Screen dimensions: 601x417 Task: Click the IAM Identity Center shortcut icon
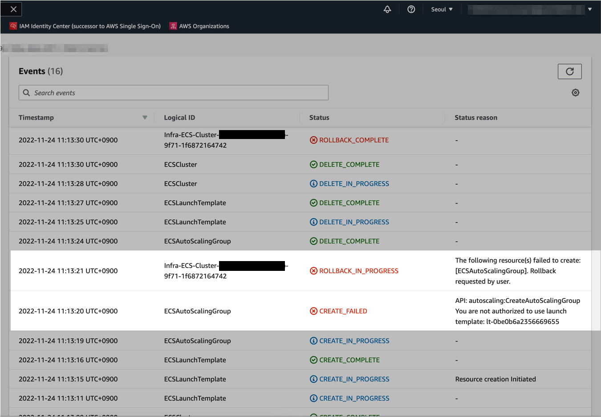coord(13,26)
